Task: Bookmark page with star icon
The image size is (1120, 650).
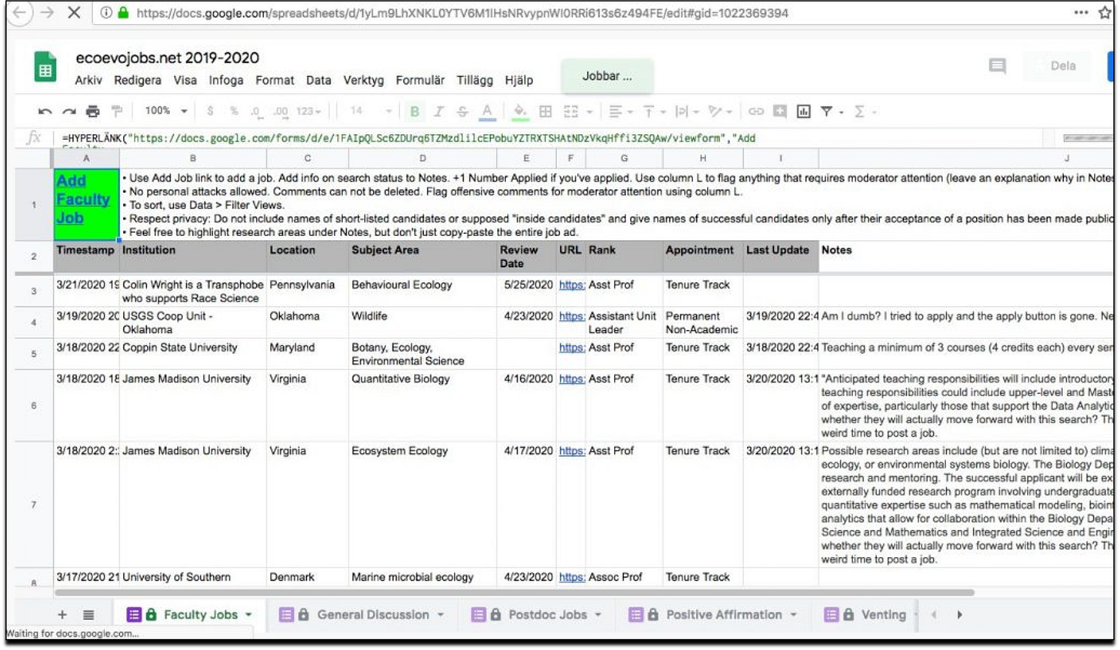Action: [x=1105, y=13]
